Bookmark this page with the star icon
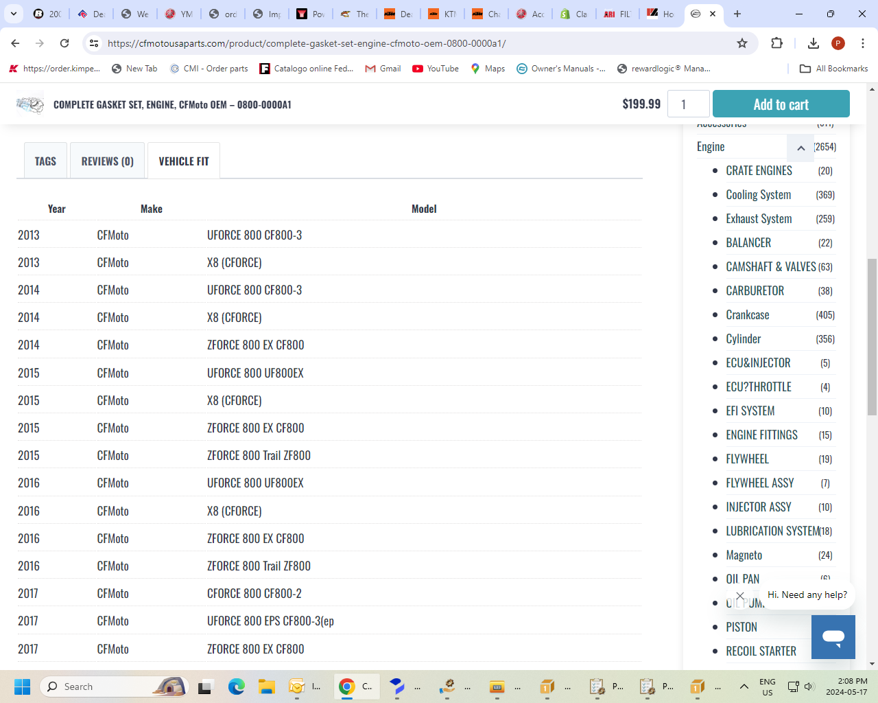The image size is (878, 703). (741, 43)
